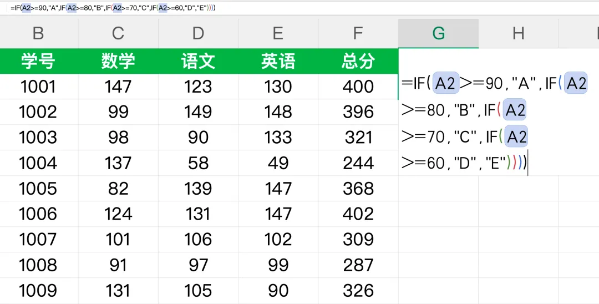Click English score 133 for 1003
599x304 pixels.
(x=278, y=138)
